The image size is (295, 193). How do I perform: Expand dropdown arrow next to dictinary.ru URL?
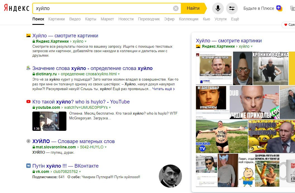119,74
